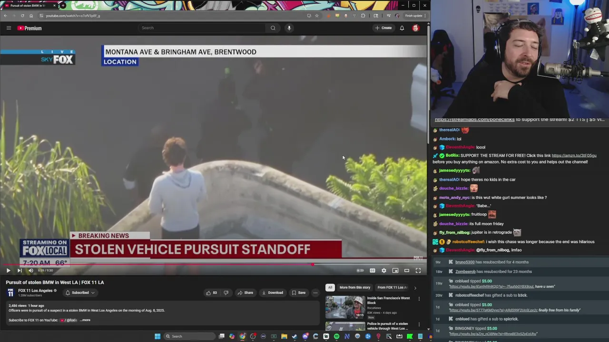Open the amzn.to link in chat

point(574,155)
